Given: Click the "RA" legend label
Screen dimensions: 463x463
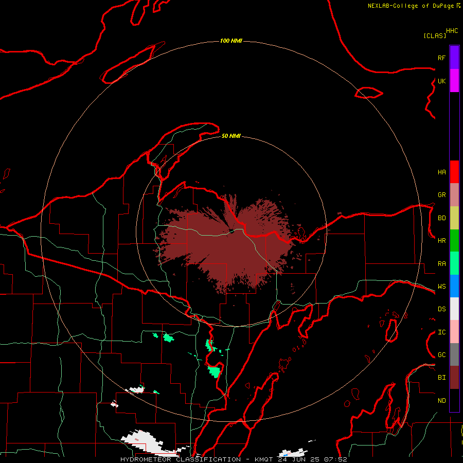Looking at the screenshot, I should (441, 264).
